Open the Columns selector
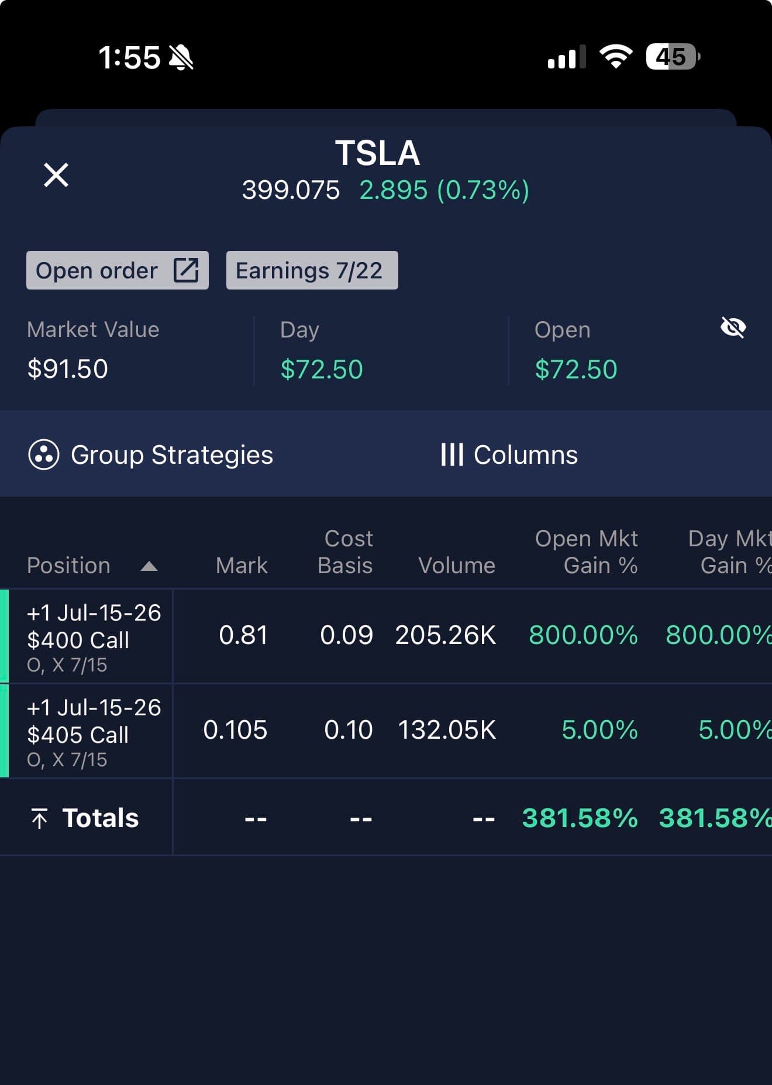Viewport: 772px width, 1085px height. click(x=509, y=454)
